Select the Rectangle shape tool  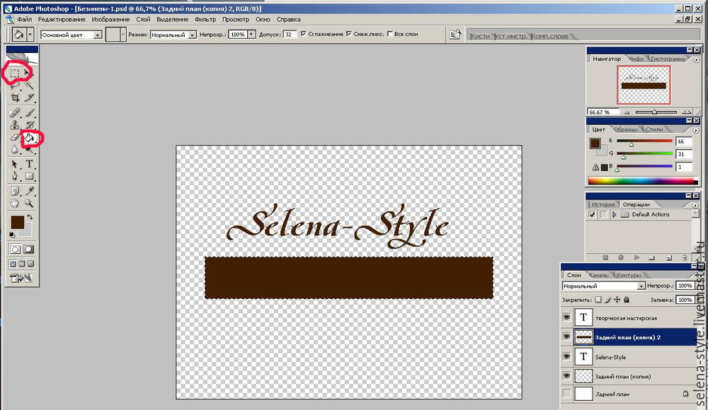[x=29, y=176]
